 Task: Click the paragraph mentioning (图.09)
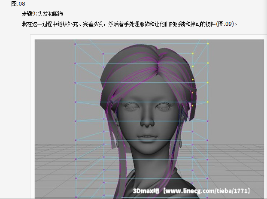[x=129, y=24]
